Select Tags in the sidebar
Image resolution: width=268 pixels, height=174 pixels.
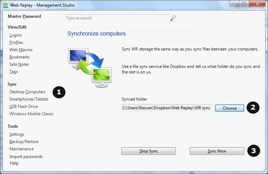pos(14,72)
